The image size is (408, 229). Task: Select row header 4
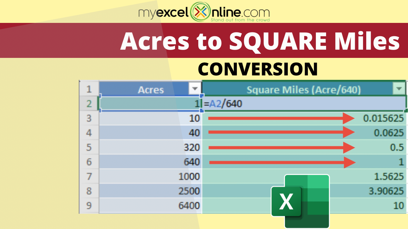click(x=89, y=133)
